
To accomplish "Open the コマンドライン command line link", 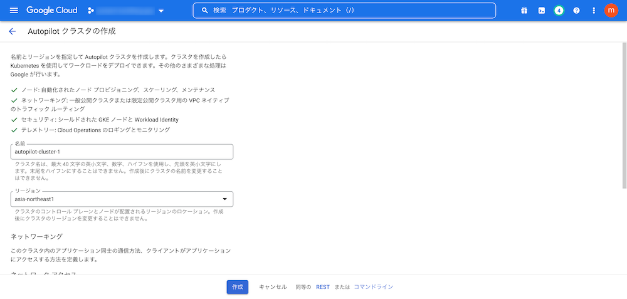I will coord(374,286).
